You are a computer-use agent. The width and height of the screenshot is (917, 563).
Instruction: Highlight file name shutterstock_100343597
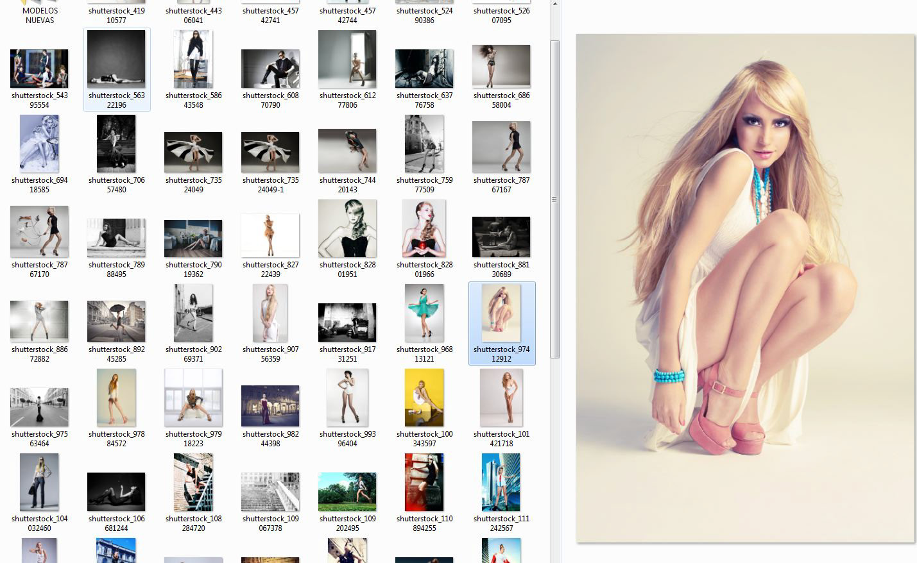click(x=424, y=439)
